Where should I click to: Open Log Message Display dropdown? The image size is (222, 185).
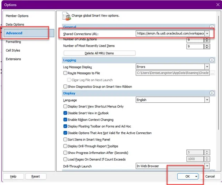coord(207,67)
